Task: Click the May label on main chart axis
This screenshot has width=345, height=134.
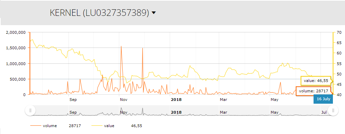Action: click(x=274, y=100)
